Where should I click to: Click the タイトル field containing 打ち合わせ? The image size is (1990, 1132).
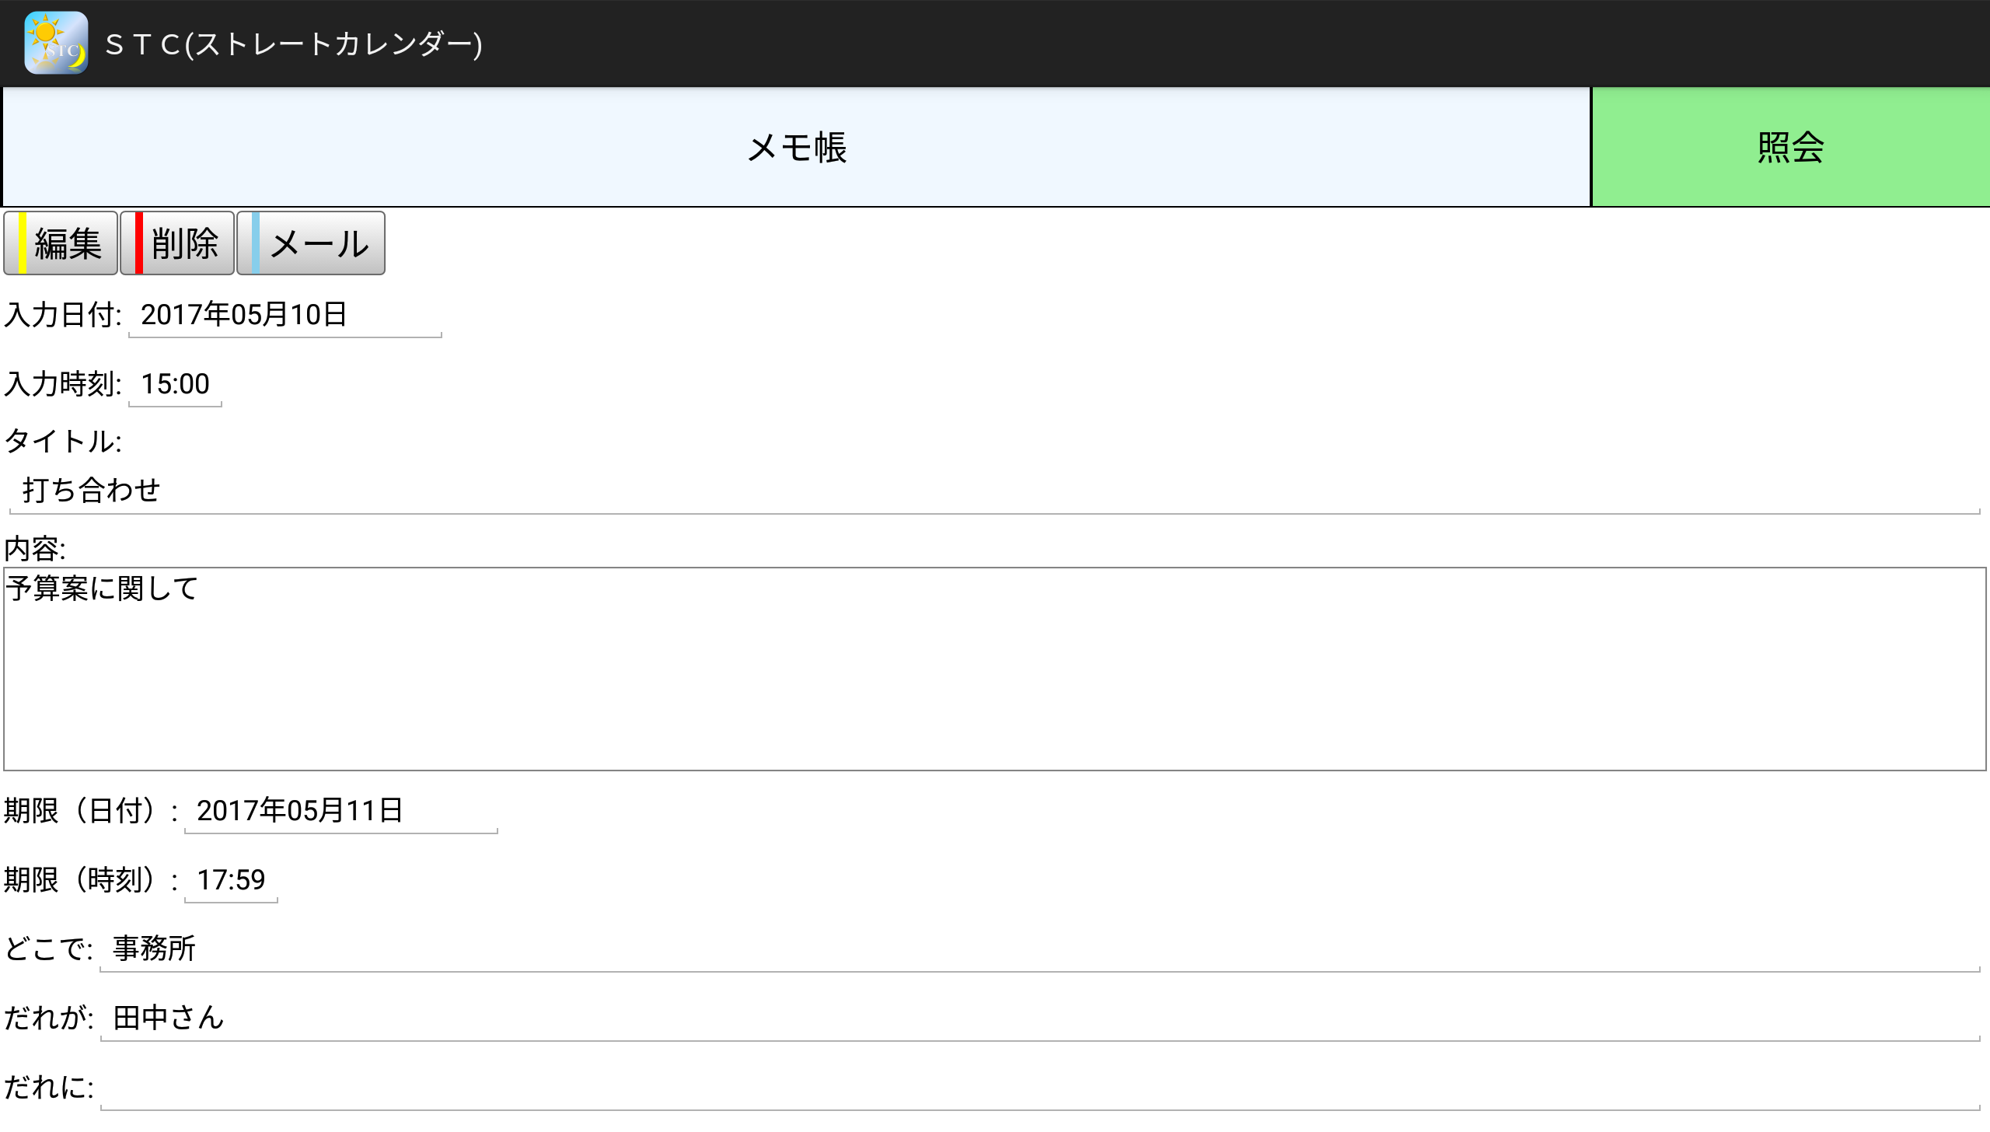click(993, 491)
